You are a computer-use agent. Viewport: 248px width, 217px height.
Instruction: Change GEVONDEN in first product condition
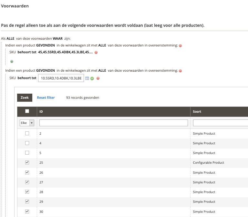tap(46, 46)
